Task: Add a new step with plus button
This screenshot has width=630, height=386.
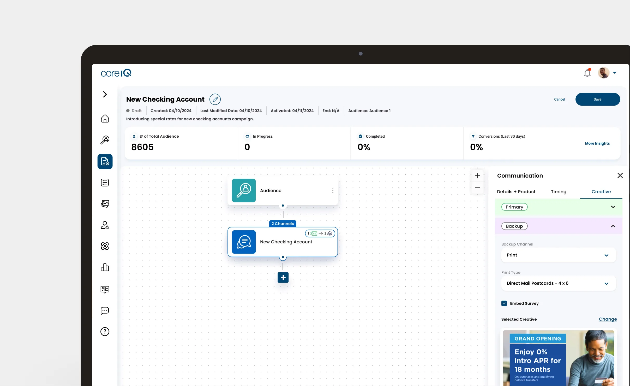Action: [x=283, y=277]
